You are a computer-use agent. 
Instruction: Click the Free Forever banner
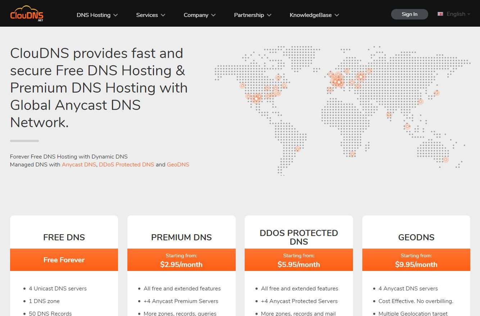coord(64,260)
